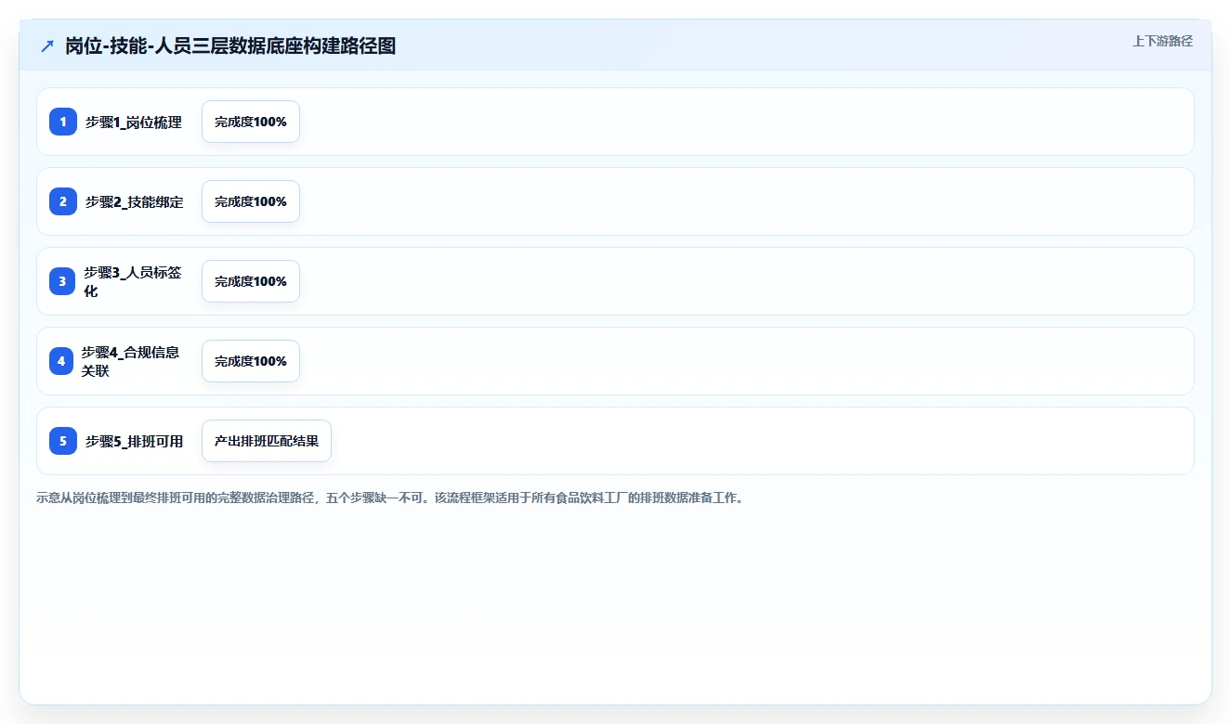Viewport: 1231px width, 724px height.
Task: Select the 步骤1_岗位梳理 label
Action: tap(134, 122)
